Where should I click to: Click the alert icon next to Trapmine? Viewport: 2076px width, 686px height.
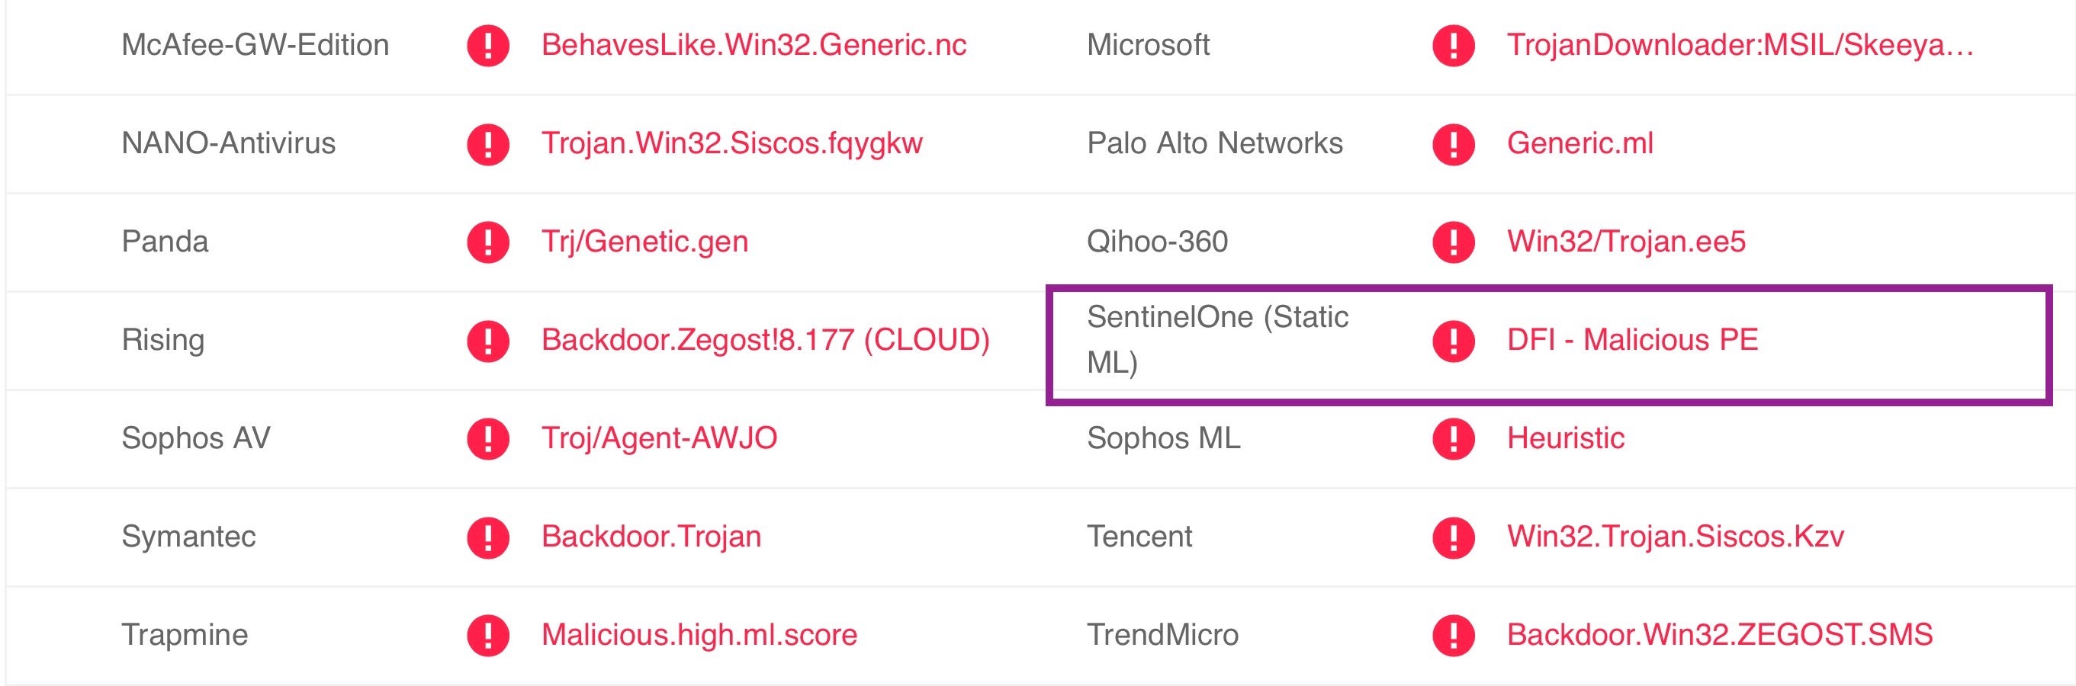pos(487,635)
